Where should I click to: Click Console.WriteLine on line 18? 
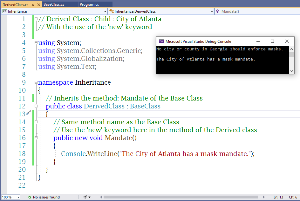coord(89,154)
